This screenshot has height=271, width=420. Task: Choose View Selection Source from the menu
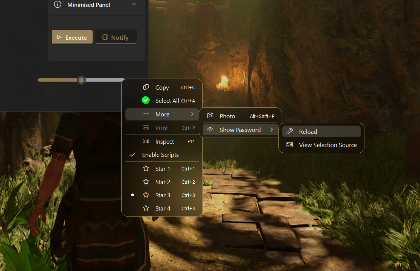[327, 144]
